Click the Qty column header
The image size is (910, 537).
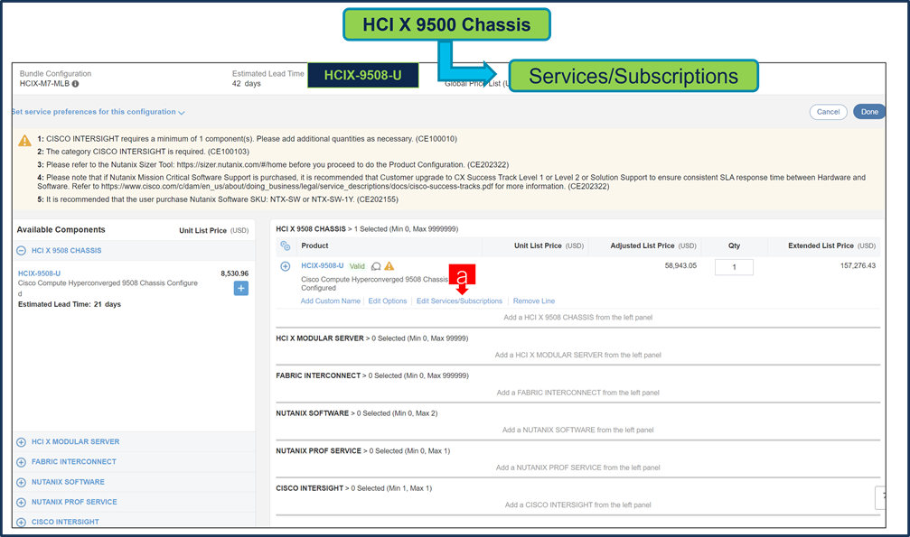(x=734, y=245)
